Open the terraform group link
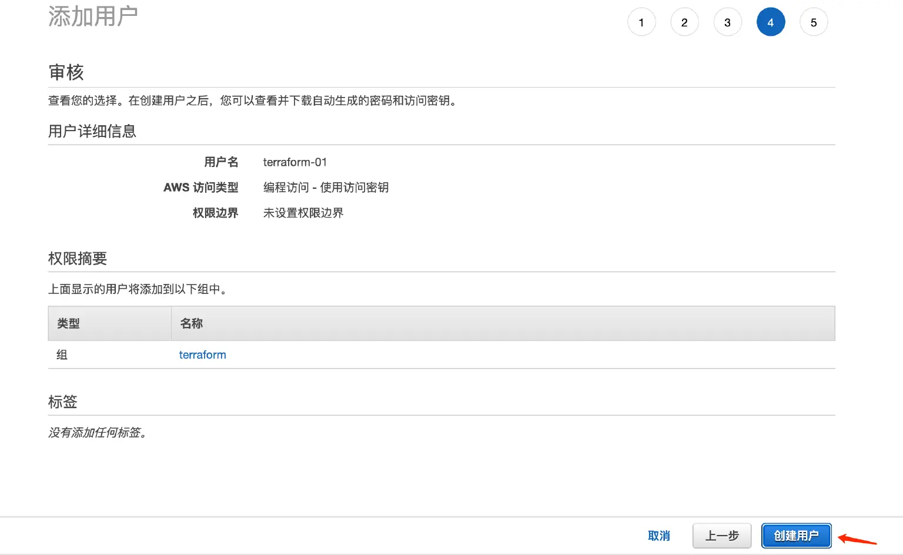Screen dimensions: 903x555 pyautogui.click(x=202, y=355)
